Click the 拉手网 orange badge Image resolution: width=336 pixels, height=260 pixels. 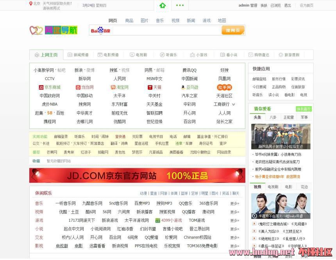click(224, 87)
